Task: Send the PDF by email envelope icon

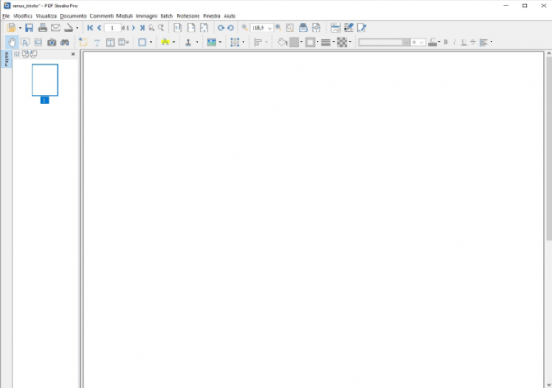Action: [56, 28]
